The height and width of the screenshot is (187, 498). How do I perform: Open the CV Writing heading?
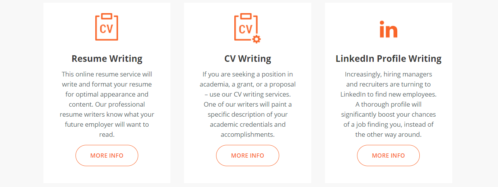pos(247,59)
